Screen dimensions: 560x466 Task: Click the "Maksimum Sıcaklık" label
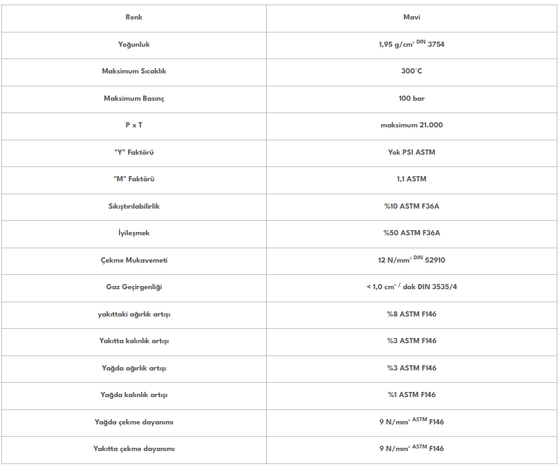[x=134, y=71]
